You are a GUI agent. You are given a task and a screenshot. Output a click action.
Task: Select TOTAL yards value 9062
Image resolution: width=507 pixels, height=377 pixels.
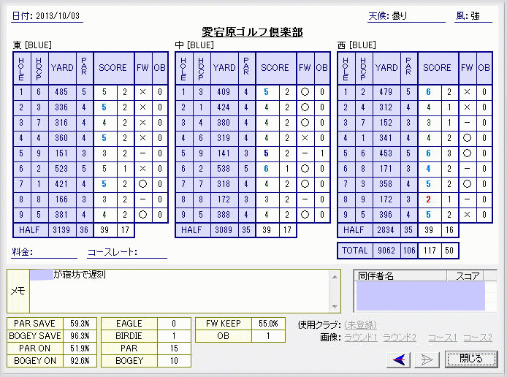click(x=386, y=251)
